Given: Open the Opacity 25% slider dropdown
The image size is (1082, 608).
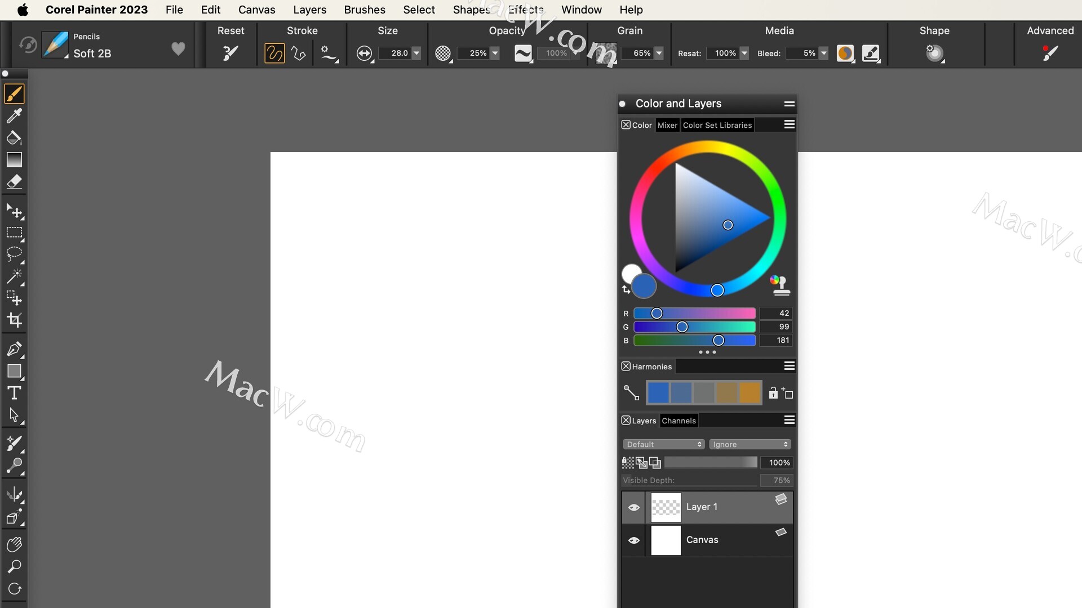Looking at the screenshot, I should (495, 53).
